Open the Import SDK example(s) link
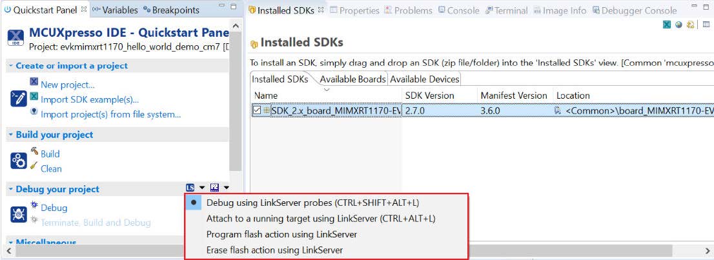 pos(89,99)
